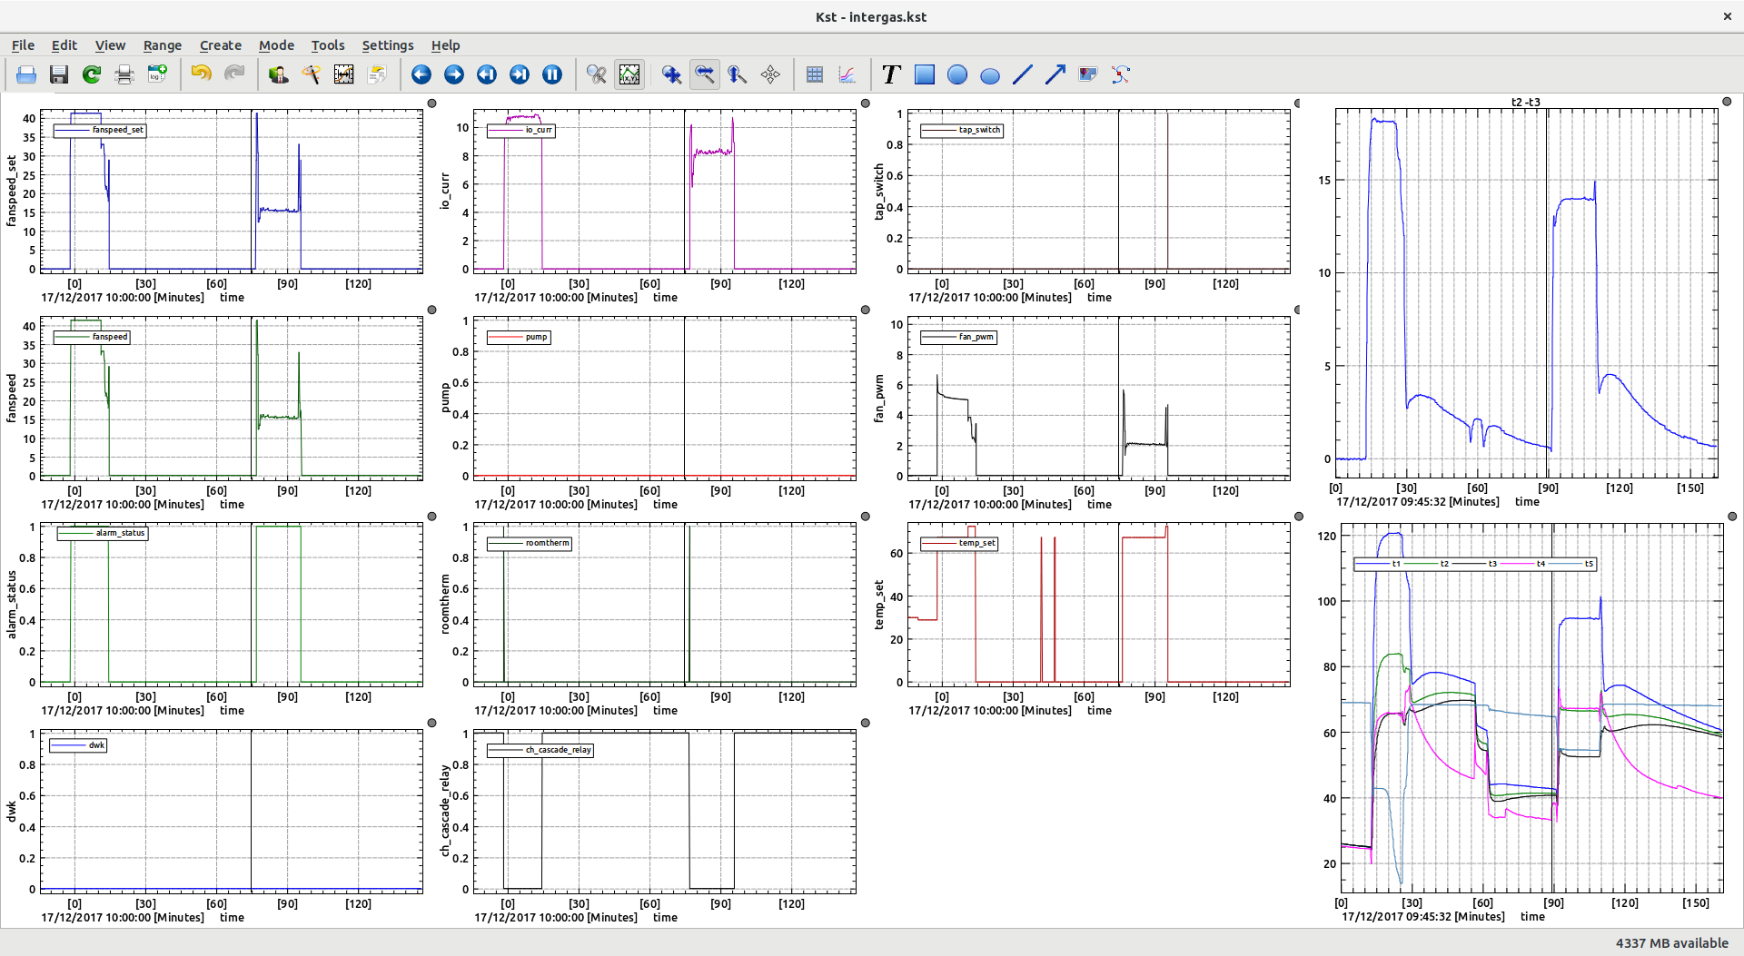The image size is (1744, 956).
Task: Select the line drawing tool
Action: (1023, 74)
